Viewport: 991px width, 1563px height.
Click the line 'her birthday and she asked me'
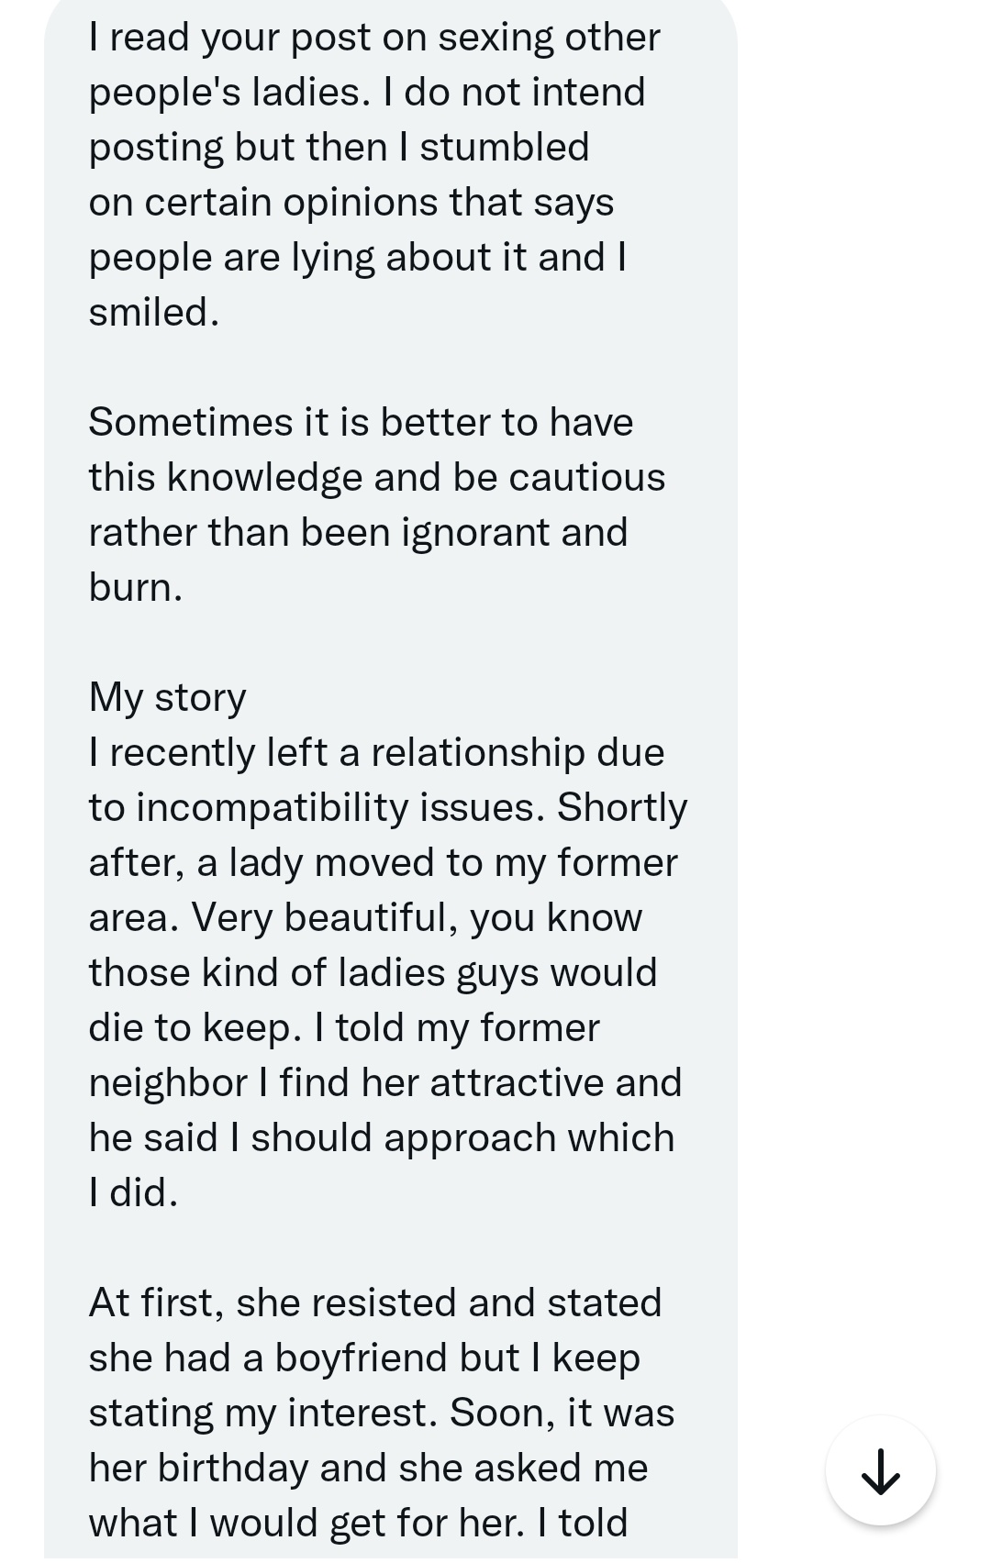[x=368, y=1468]
